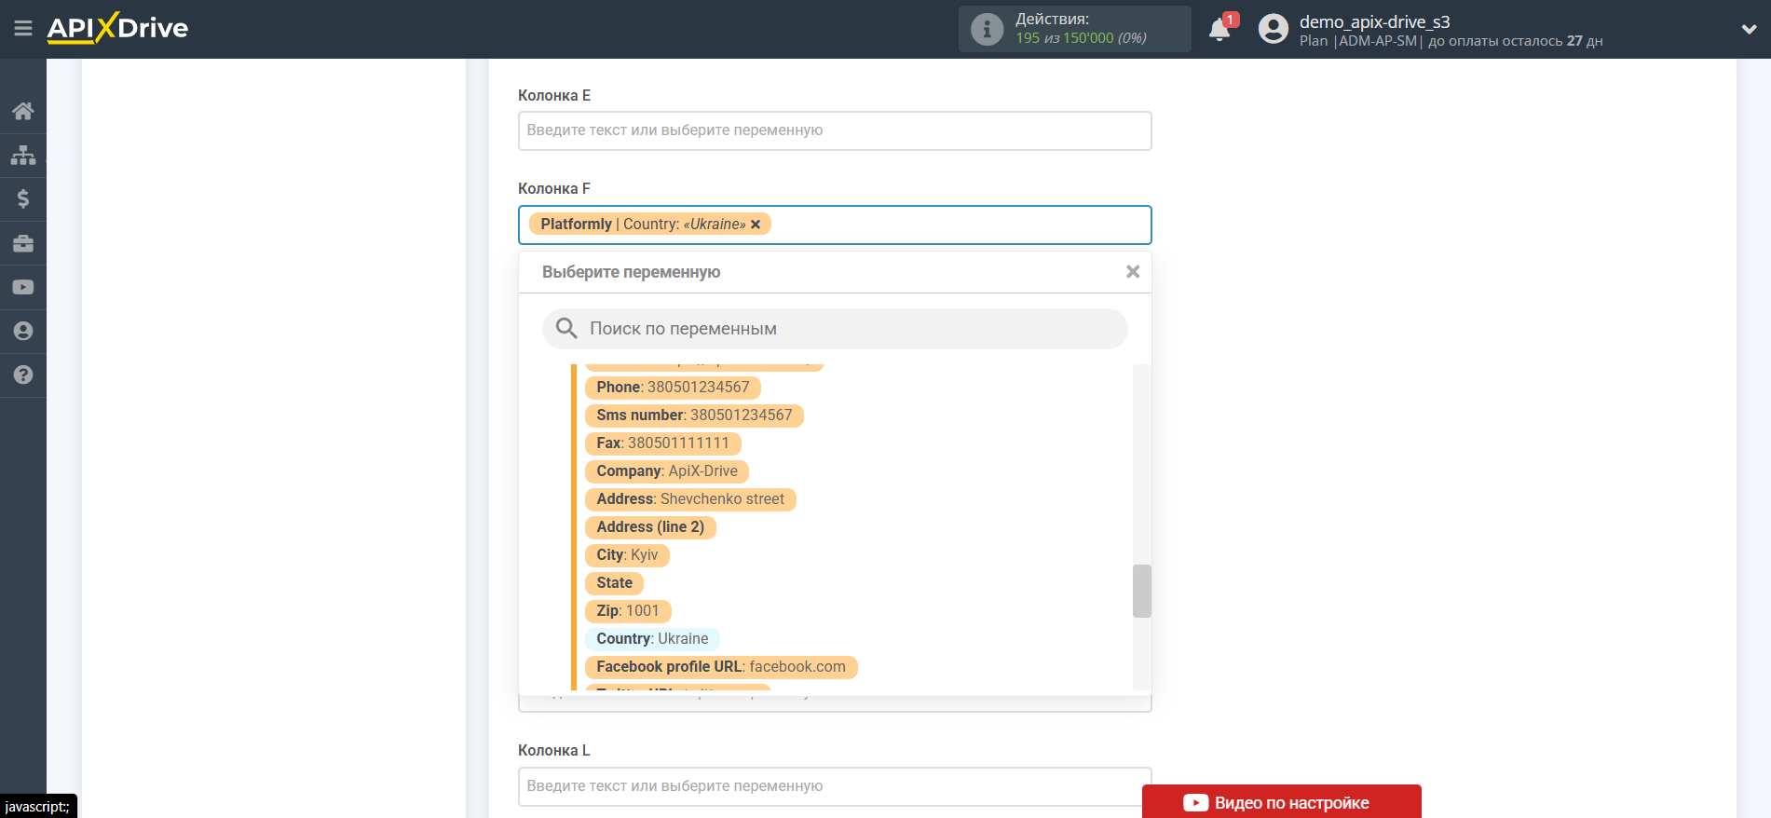Close the variable selection panel
This screenshot has width=1771, height=818.
(1132, 272)
